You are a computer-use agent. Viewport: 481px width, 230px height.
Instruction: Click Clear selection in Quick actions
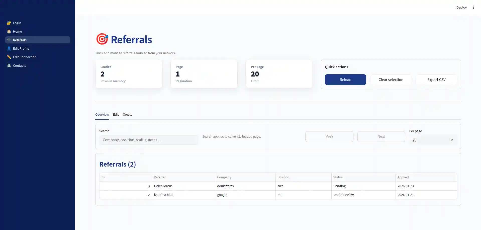[x=391, y=80]
